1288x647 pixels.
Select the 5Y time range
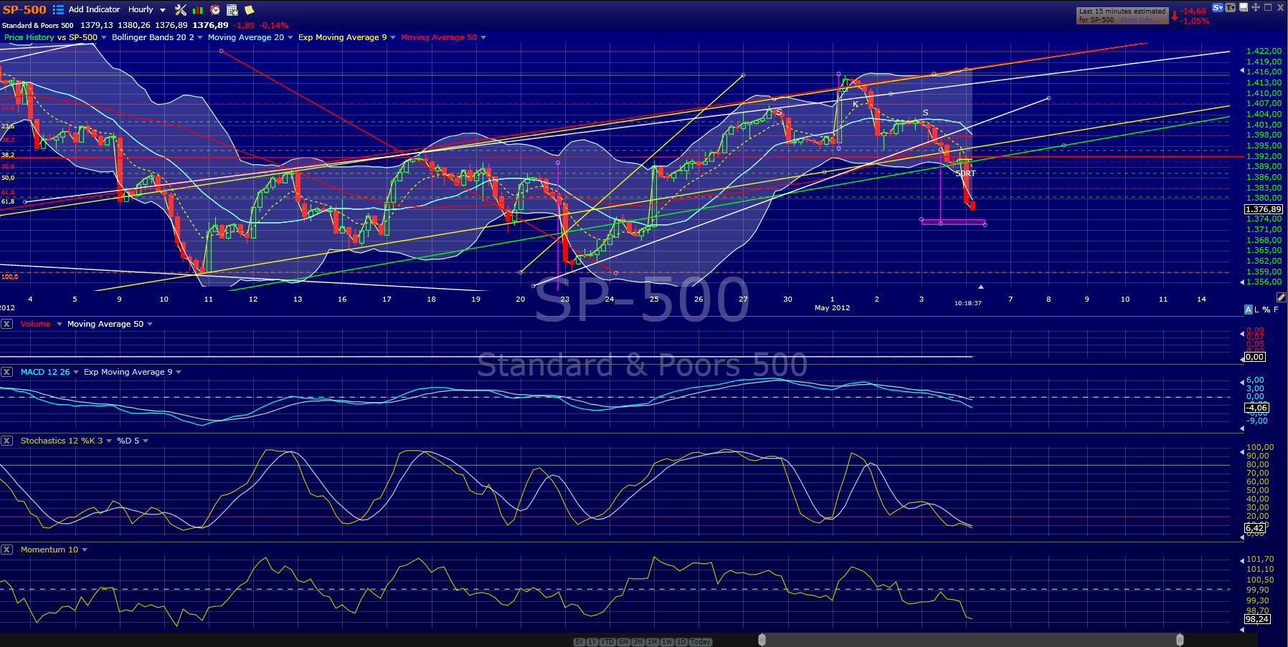click(579, 641)
